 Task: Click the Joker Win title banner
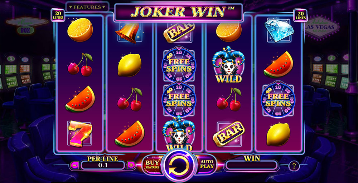pos(178,12)
